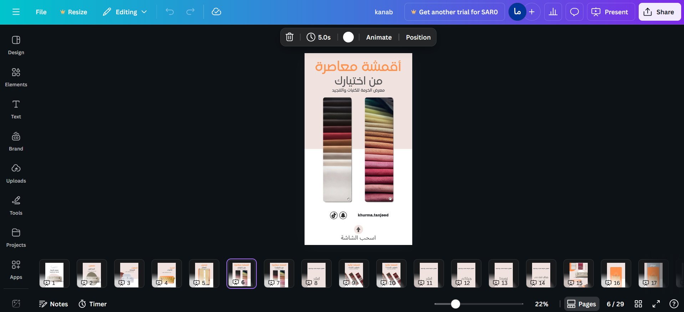Screen dimensions: 684x312
Task: Open the File menu
Action: point(41,12)
